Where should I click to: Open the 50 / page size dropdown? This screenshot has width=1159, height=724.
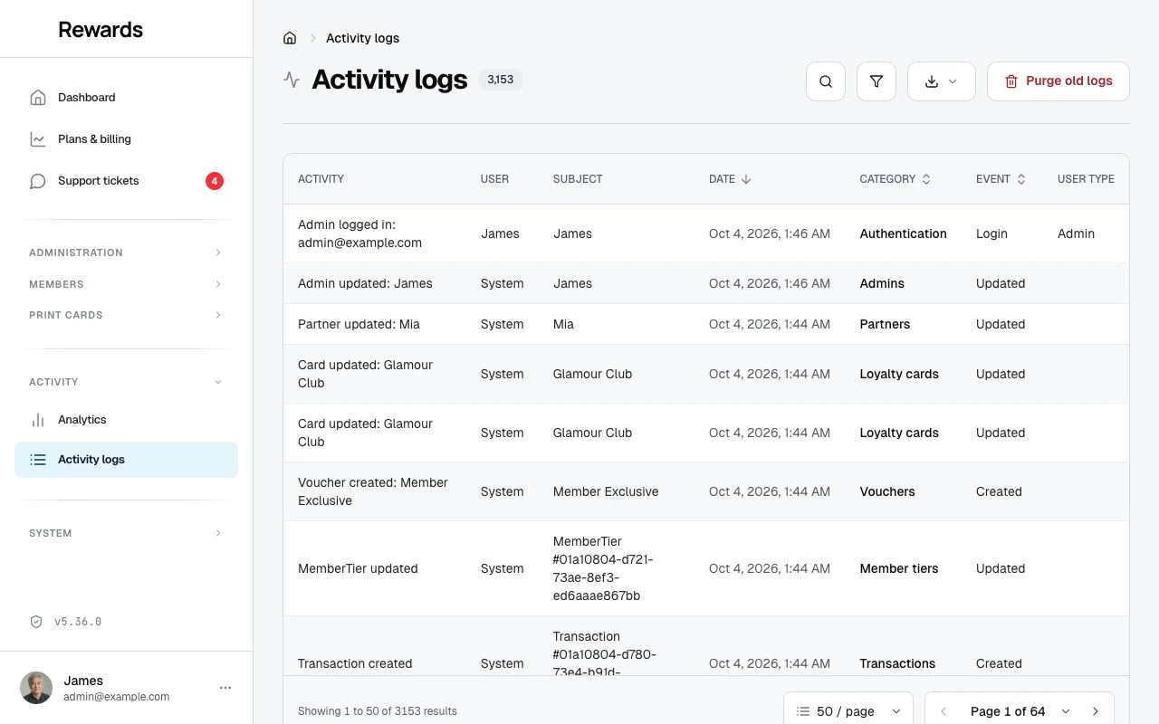pyautogui.click(x=848, y=711)
